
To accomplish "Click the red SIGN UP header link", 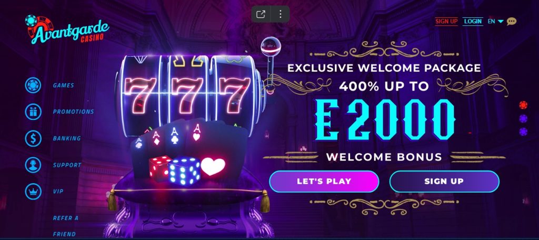I will click(446, 22).
